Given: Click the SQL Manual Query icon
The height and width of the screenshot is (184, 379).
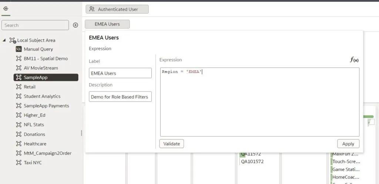Looking at the screenshot, I should tap(19, 49).
